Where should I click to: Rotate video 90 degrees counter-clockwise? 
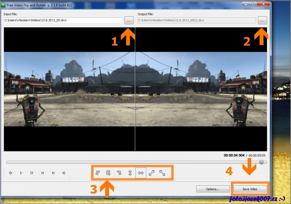click(x=98, y=173)
